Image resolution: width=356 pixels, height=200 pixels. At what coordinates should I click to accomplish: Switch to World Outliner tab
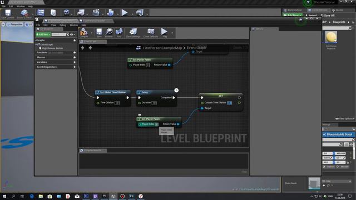(x=294, y=10)
